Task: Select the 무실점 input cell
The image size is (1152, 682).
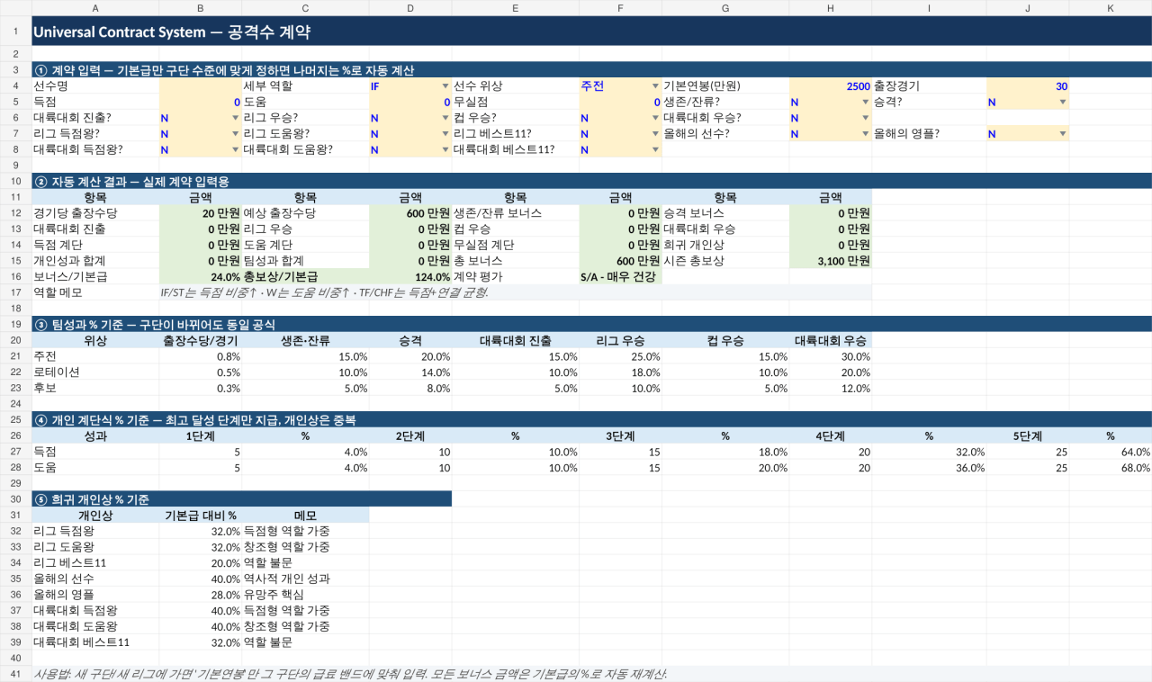Action: pyautogui.click(x=620, y=103)
